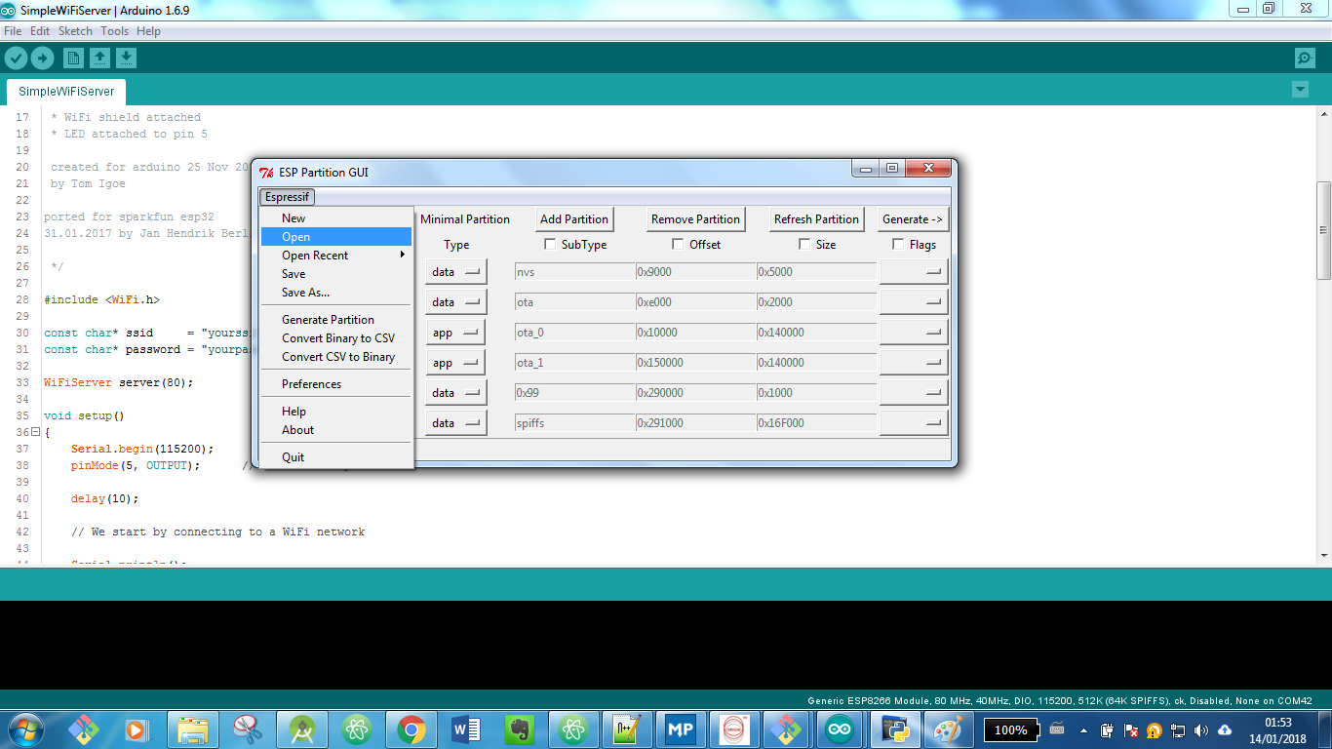Click the on-screen keyboard tray icon
This screenshot has width=1332, height=749.
pos(1057,729)
